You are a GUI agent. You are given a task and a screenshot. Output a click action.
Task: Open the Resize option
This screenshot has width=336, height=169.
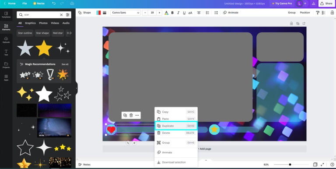coord(39,3)
